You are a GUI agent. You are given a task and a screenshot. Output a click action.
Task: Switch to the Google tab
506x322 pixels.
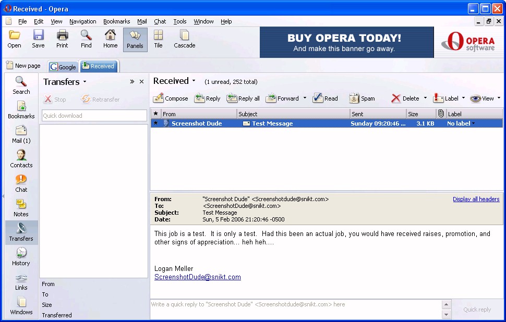click(x=63, y=67)
